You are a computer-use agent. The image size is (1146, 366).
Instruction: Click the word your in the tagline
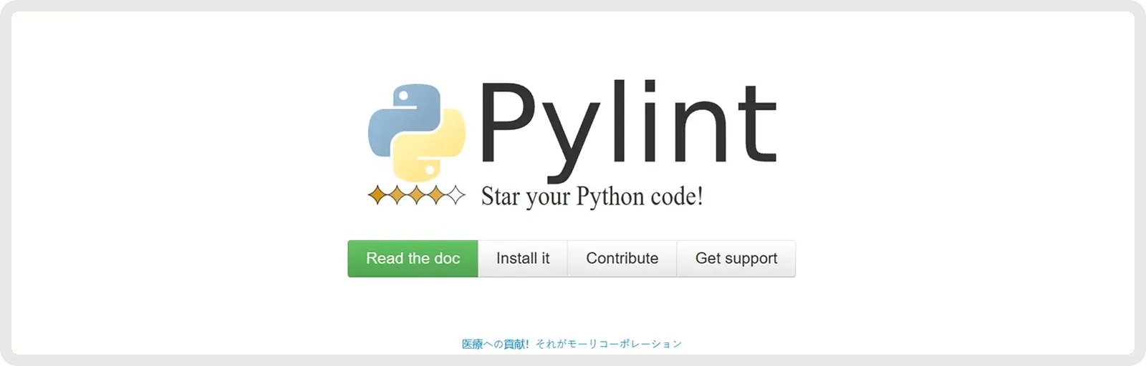(x=548, y=198)
